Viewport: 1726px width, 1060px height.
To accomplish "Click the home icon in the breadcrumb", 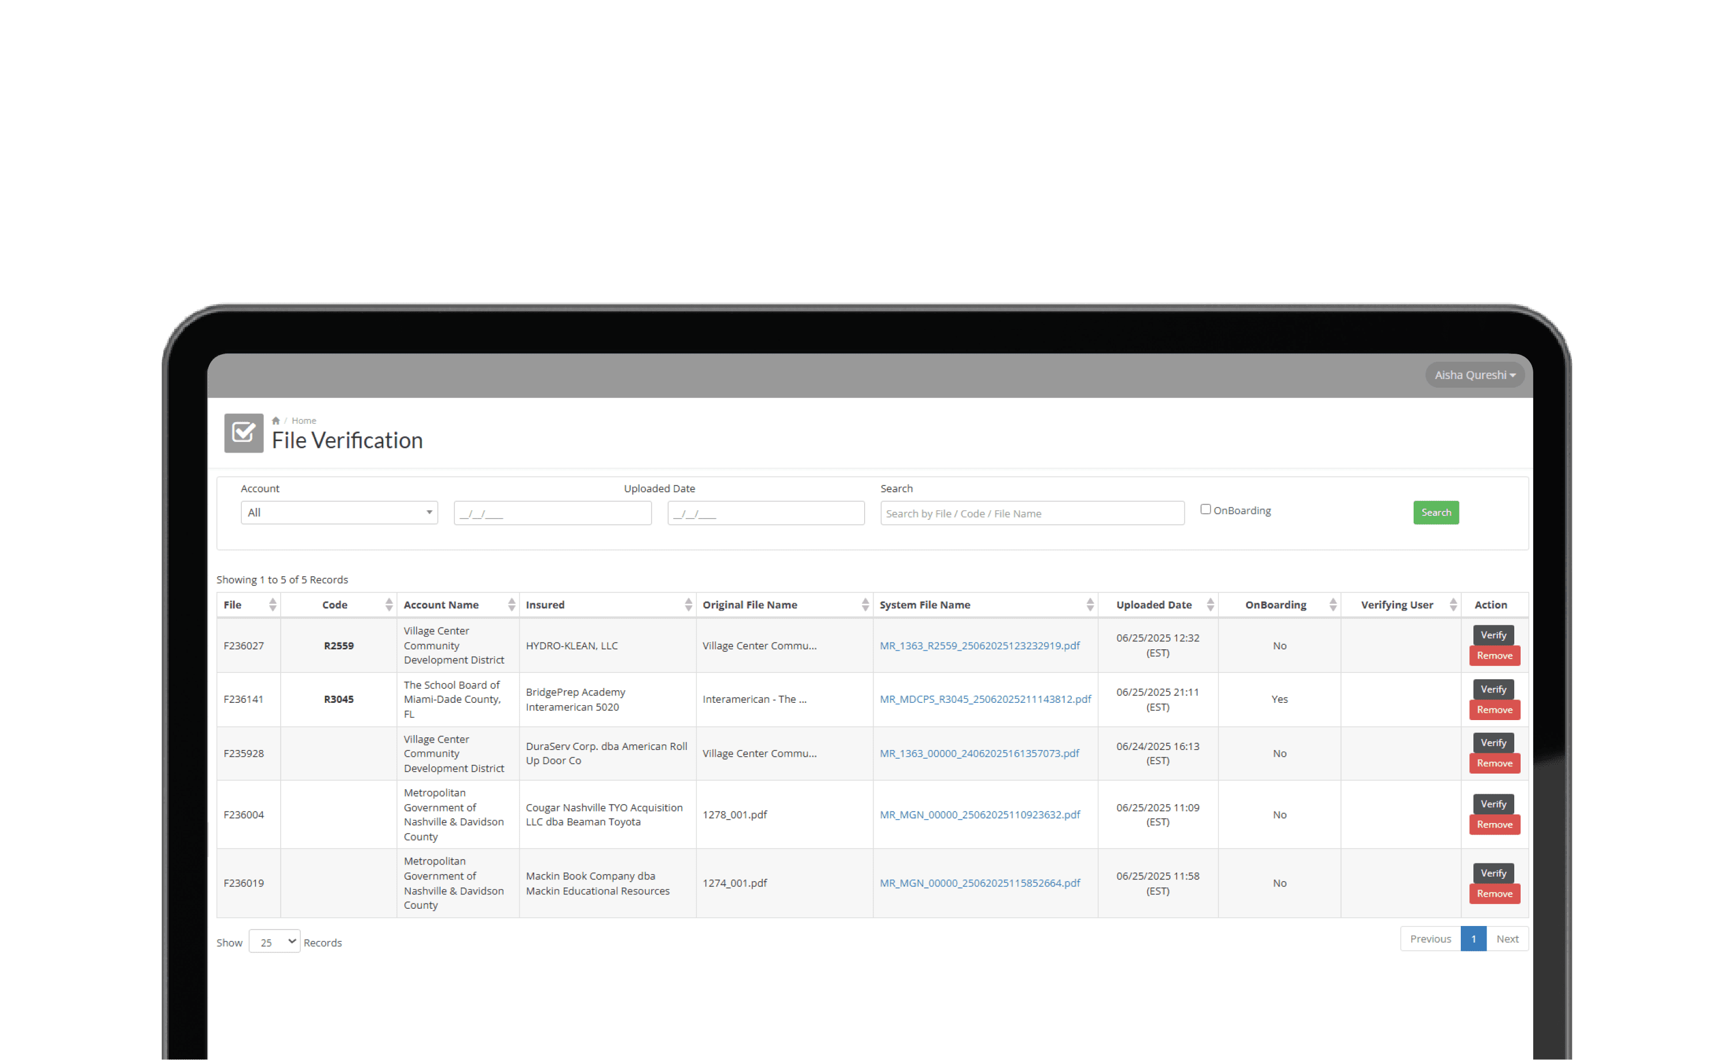I will [x=276, y=420].
